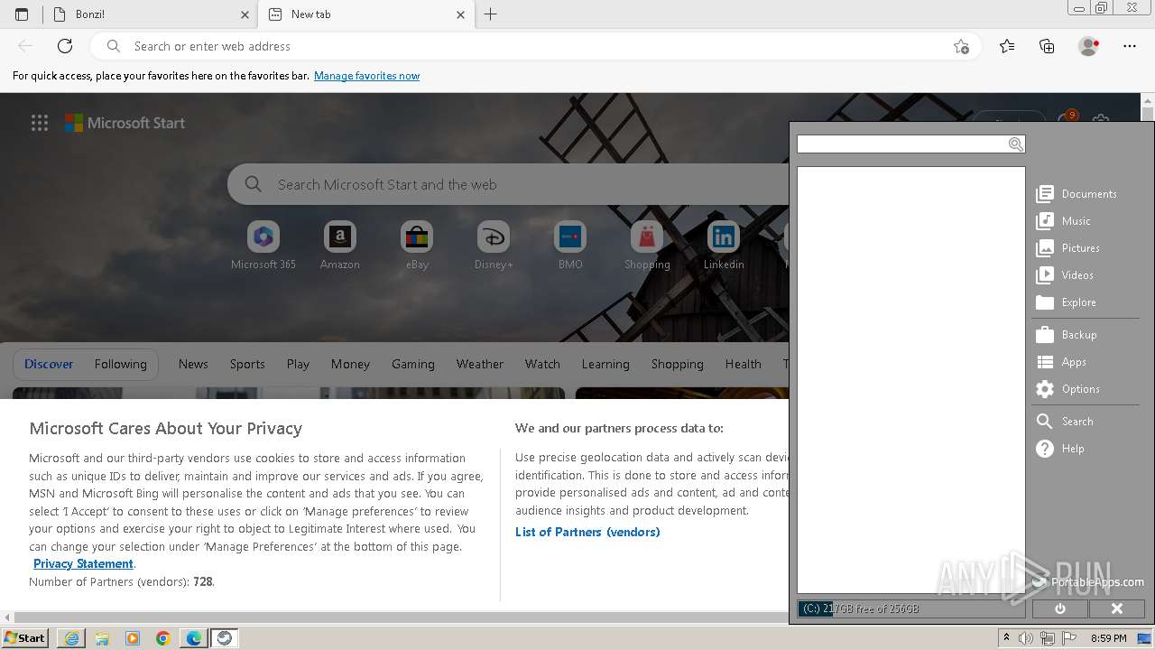Show hidden system tray icons

pos(1006,638)
